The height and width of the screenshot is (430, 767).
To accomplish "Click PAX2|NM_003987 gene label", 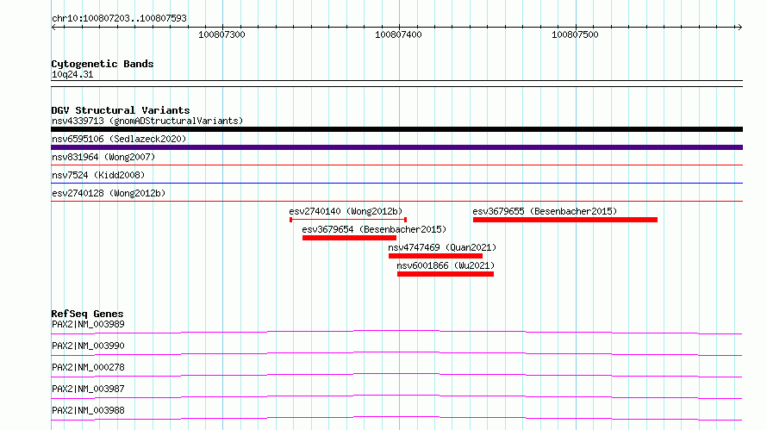I will point(88,389).
